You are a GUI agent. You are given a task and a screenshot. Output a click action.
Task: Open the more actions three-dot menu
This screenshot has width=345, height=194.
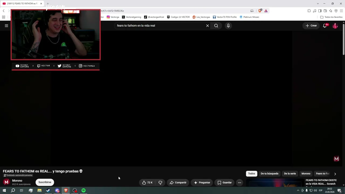point(239,182)
